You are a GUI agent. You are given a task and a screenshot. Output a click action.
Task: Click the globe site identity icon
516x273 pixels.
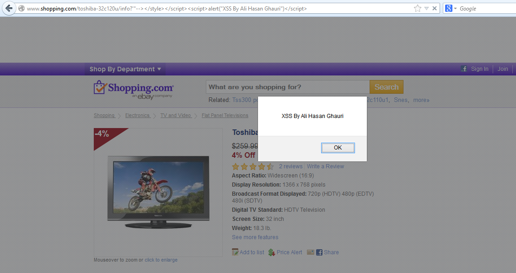21,9
